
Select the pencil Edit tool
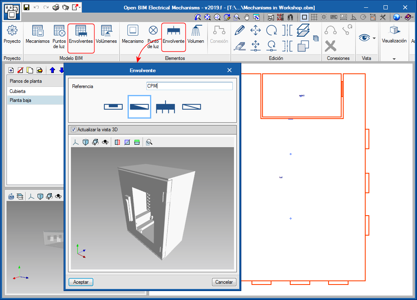pyautogui.click(x=240, y=30)
